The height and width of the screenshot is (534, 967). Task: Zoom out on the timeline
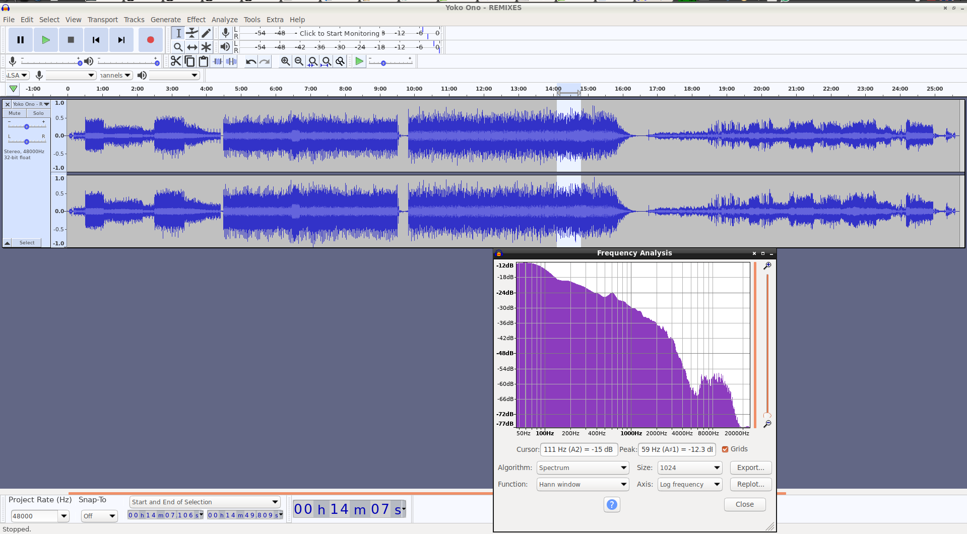pyautogui.click(x=299, y=61)
